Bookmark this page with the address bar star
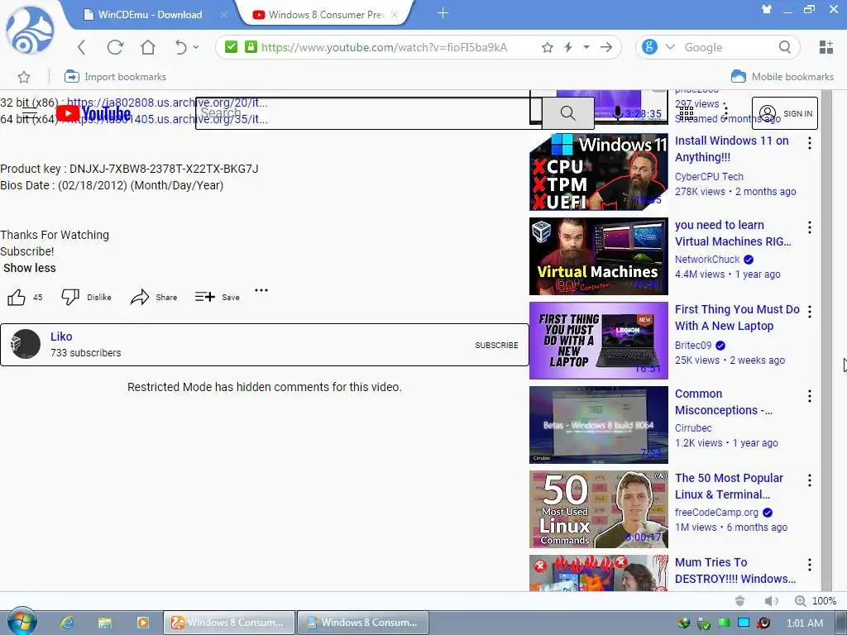Image resolution: width=847 pixels, height=635 pixels. 548,47
